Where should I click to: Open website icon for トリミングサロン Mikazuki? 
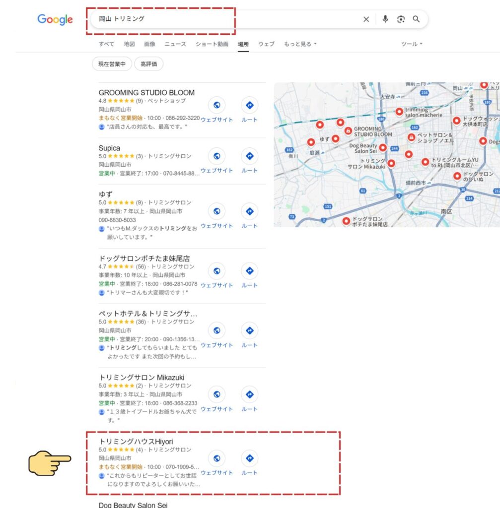point(217,394)
